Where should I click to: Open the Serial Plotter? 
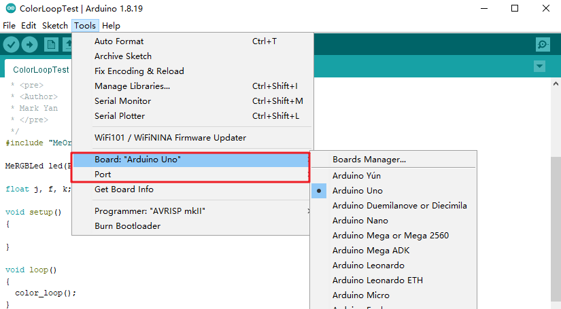(x=193, y=116)
